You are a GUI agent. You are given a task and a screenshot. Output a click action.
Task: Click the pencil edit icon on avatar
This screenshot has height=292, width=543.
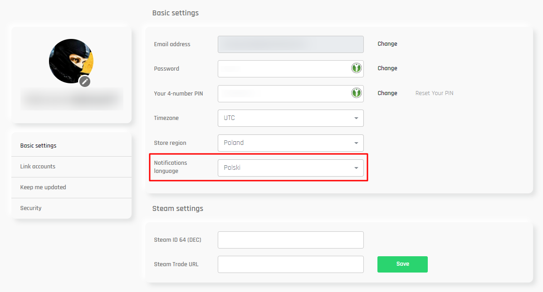coord(85,81)
